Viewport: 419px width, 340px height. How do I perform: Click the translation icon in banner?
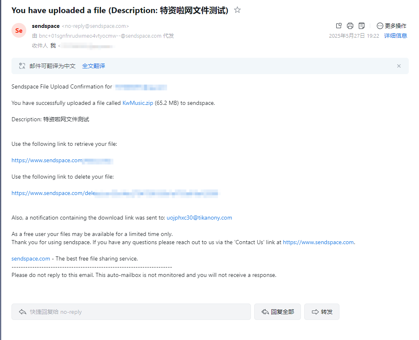click(22, 66)
